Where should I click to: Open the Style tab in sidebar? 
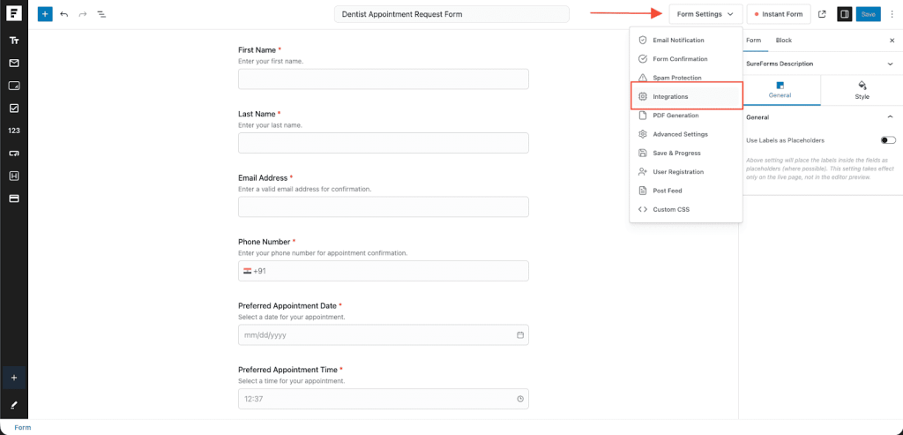tap(862, 90)
